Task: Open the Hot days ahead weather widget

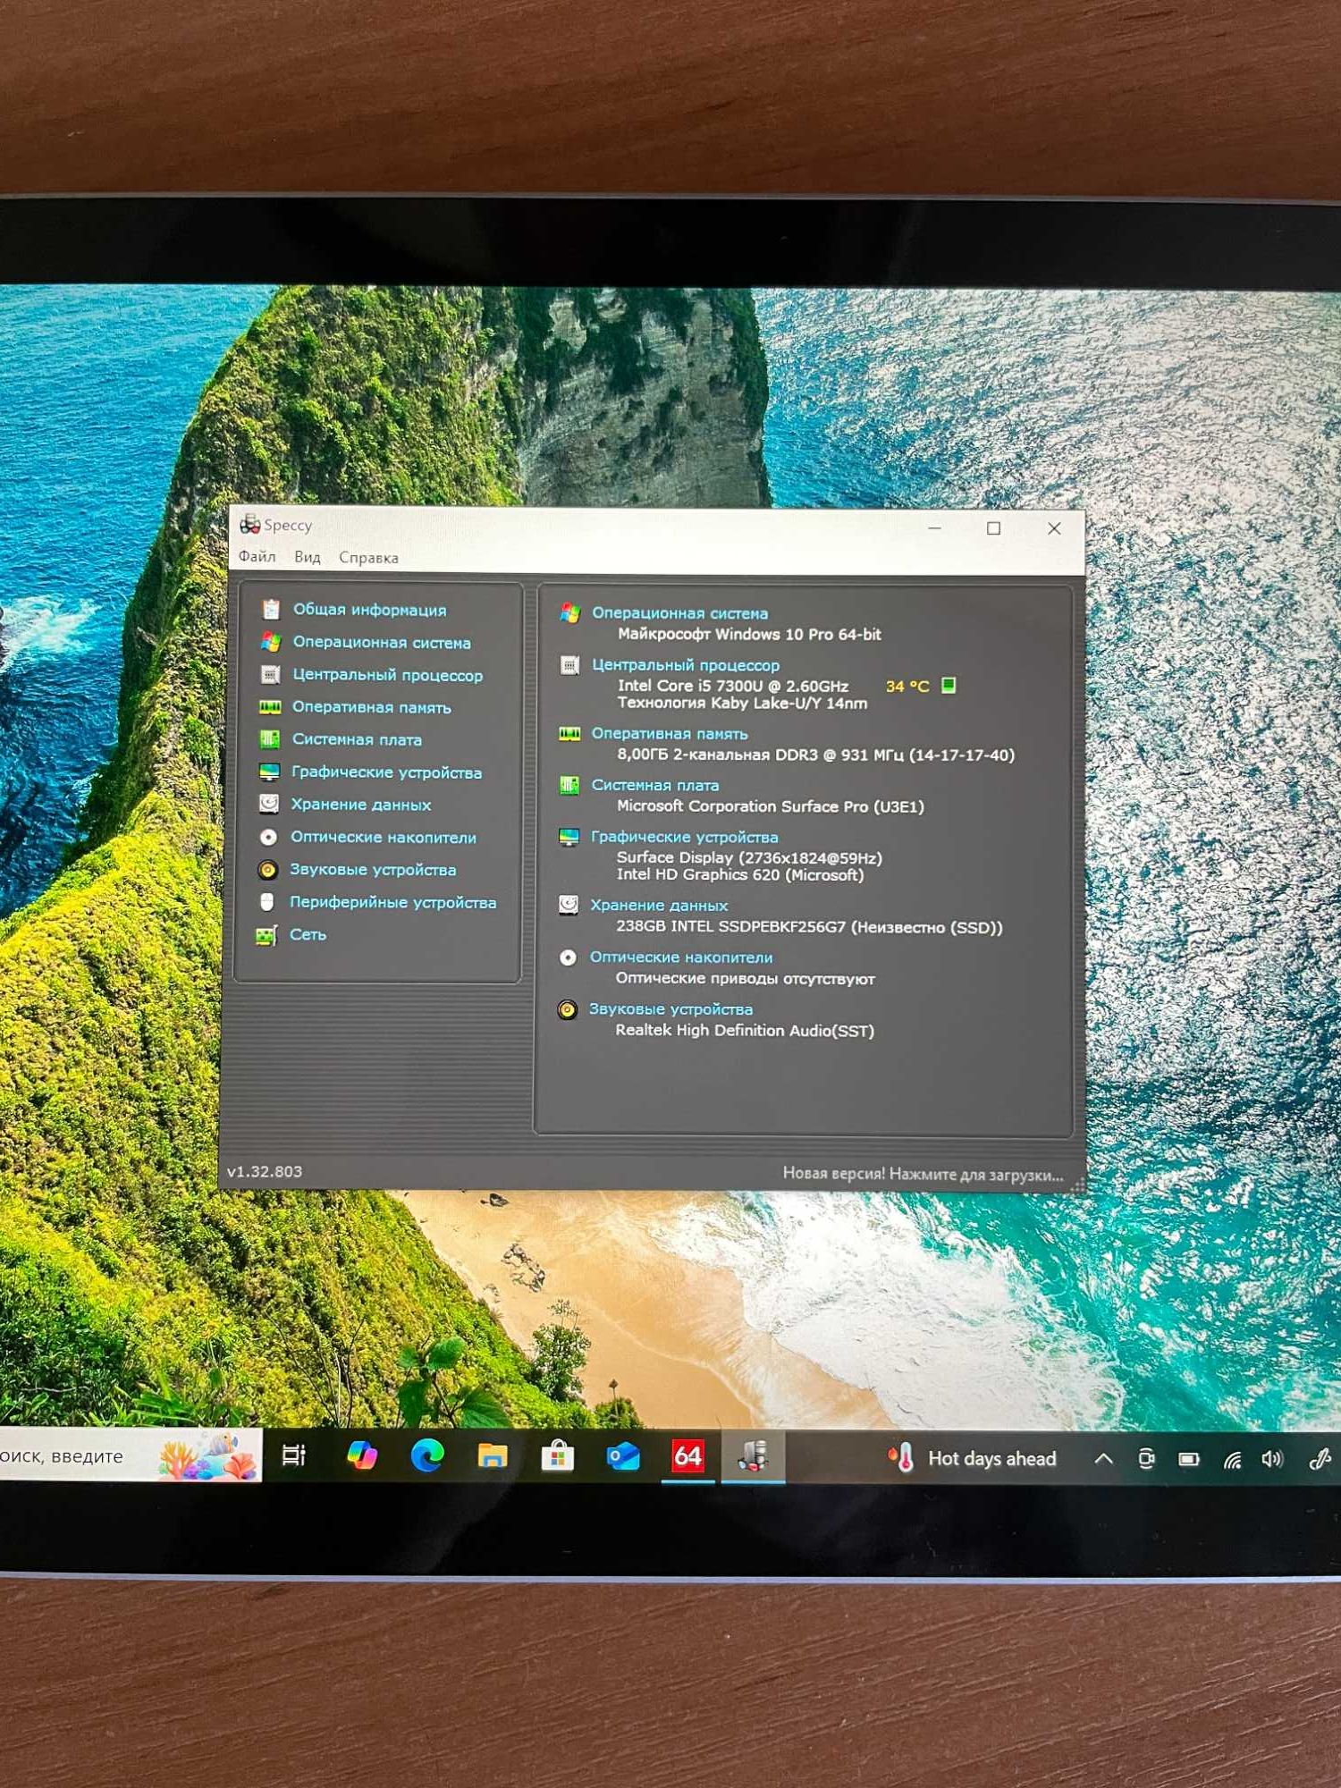Action: click(x=973, y=1459)
